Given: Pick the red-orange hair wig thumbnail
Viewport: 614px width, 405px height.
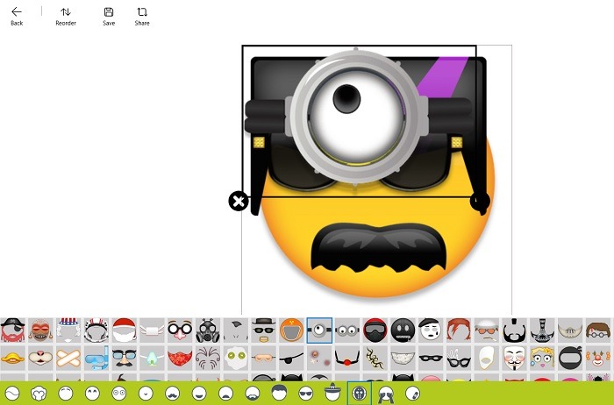Looking at the screenshot, I should point(458,330).
